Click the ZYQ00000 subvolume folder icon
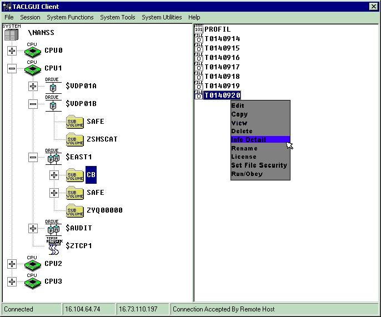The height and width of the screenshot is (317, 381). click(x=75, y=210)
